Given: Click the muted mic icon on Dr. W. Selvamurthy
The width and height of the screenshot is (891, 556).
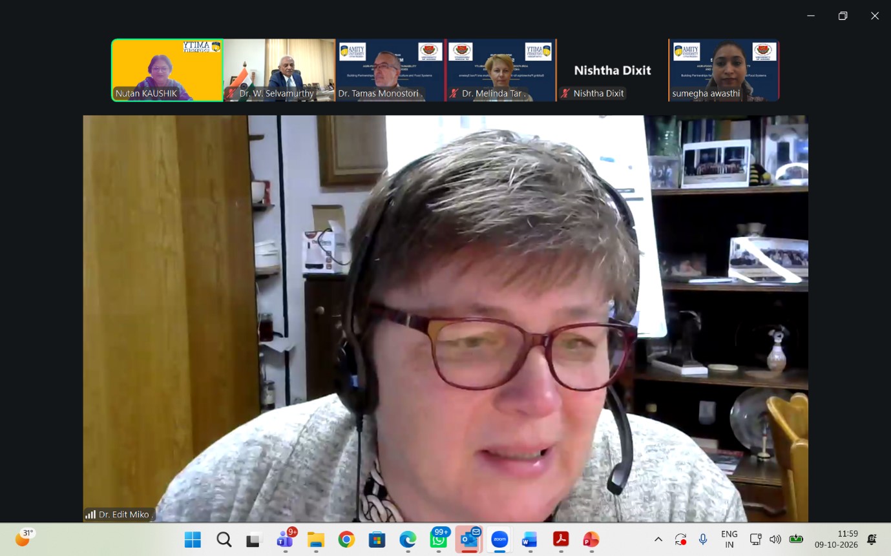Looking at the screenshot, I should click(x=231, y=94).
